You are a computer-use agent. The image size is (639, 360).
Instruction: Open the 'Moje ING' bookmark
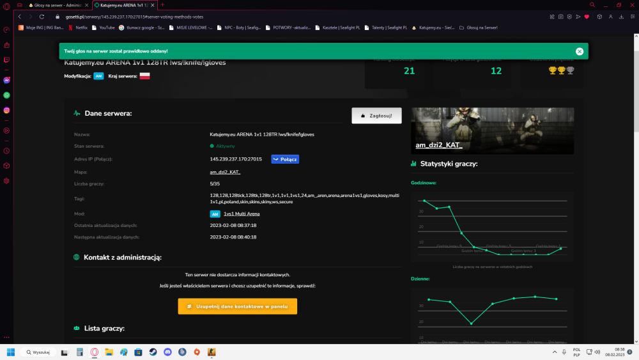coord(41,27)
